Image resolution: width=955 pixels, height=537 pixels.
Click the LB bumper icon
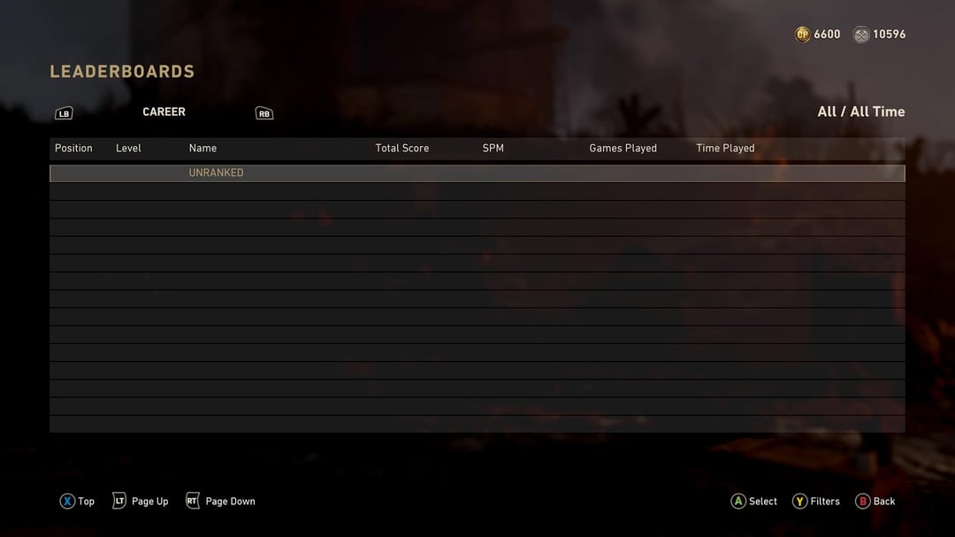64,113
